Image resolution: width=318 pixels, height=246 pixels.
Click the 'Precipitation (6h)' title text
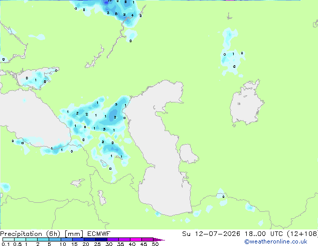(30, 234)
